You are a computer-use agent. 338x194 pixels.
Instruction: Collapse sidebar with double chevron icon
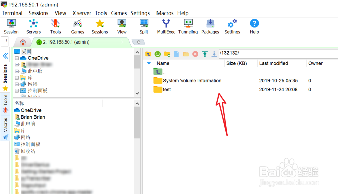click(5, 56)
